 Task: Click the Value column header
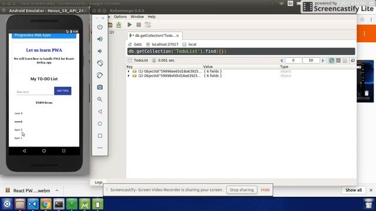(x=208, y=67)
